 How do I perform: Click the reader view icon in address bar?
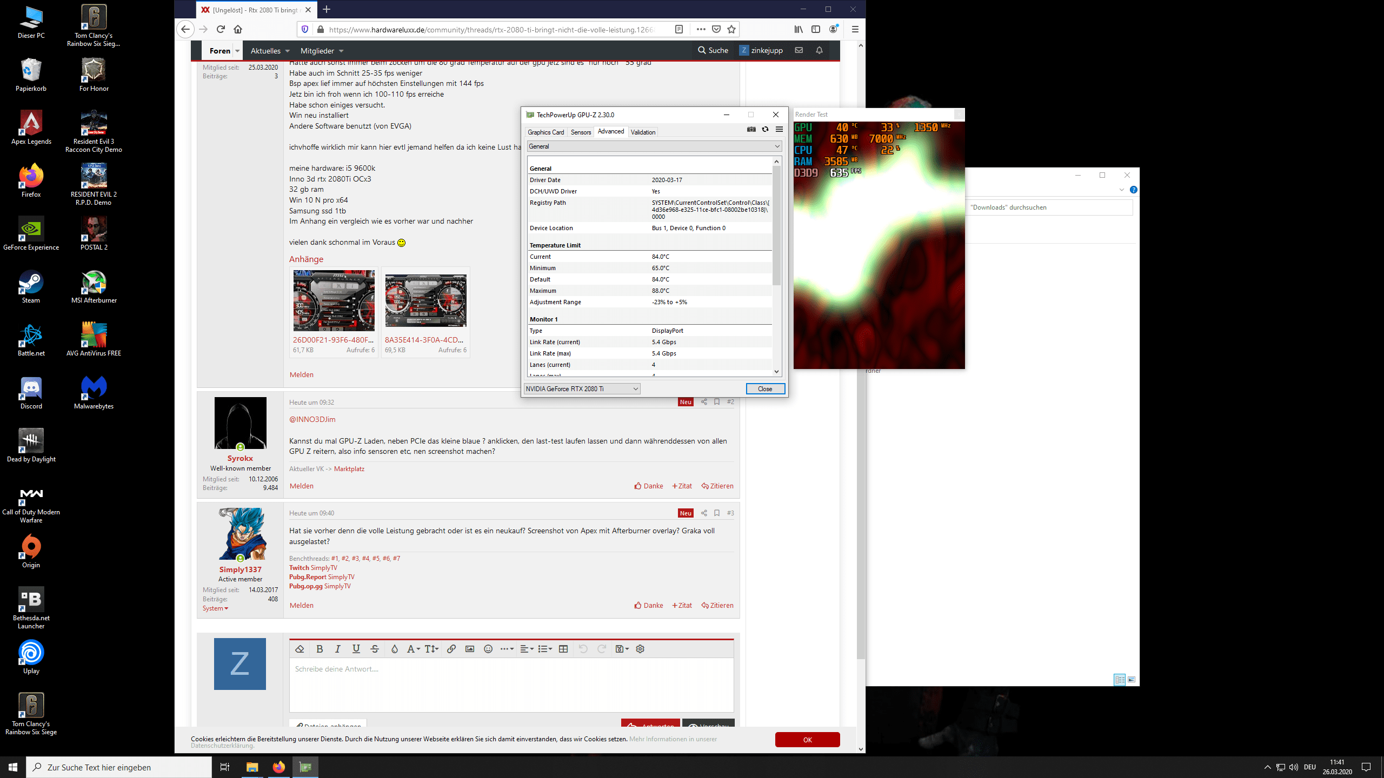point(679,29)
